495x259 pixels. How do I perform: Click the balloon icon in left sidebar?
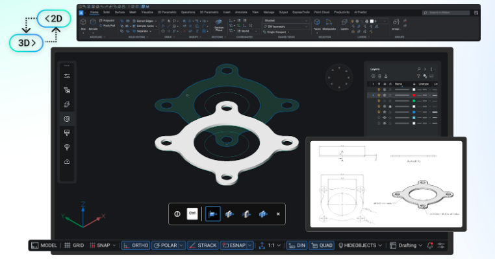67,147
